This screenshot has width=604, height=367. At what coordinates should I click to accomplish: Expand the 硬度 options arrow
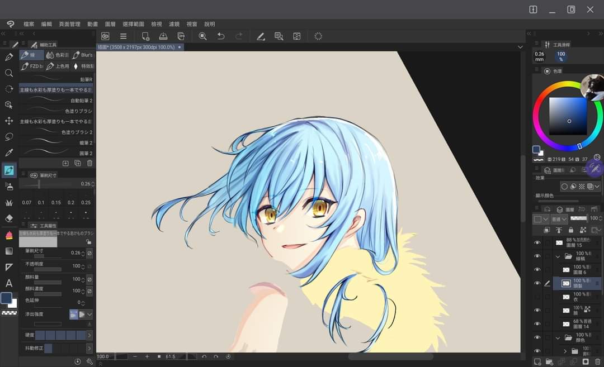click(89, 336)
